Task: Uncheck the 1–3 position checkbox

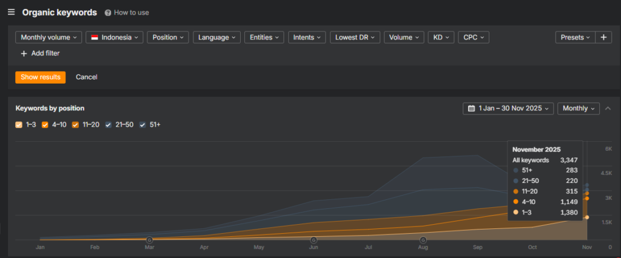Action: [19, 125]
